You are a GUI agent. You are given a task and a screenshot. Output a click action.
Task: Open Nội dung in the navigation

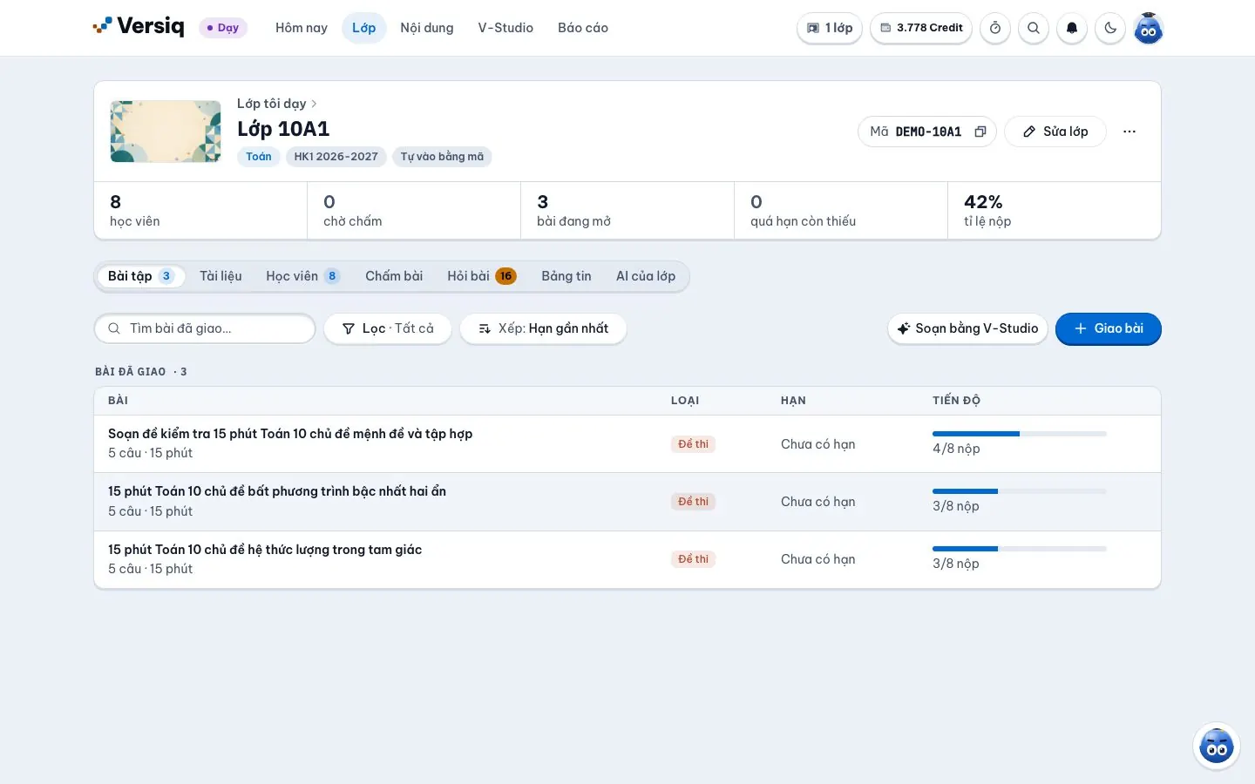[427, 28]
